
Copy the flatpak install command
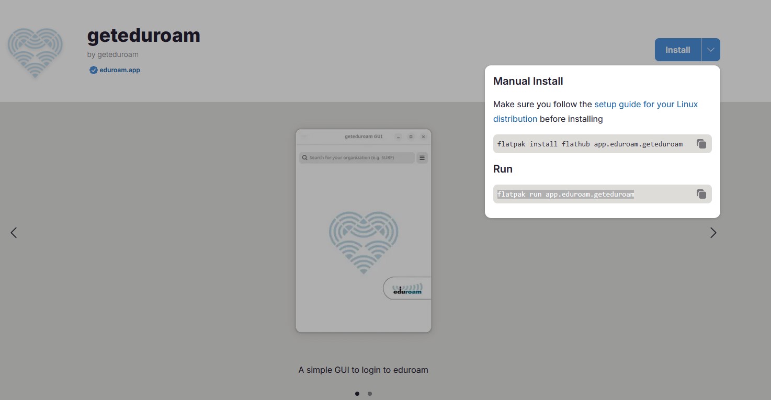[x=701, y=144]
